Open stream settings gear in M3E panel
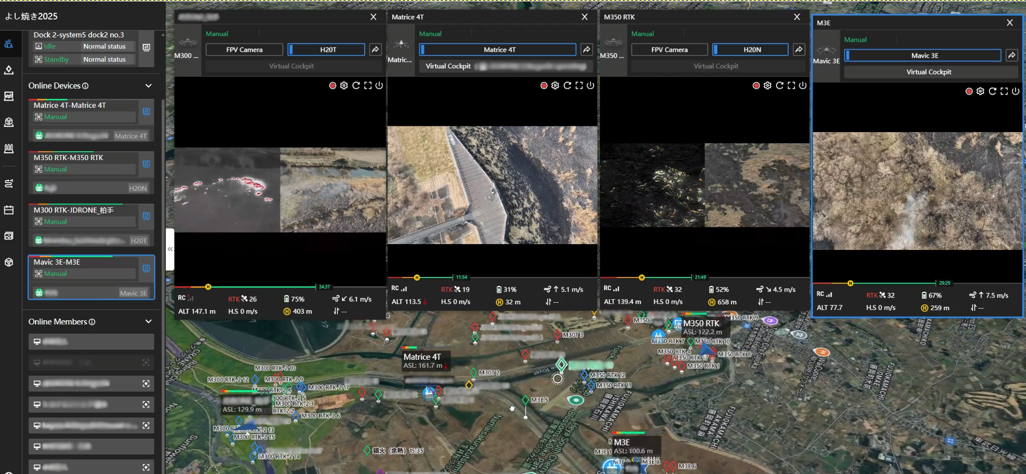The image size is (1026, 474). coord(981,91)
